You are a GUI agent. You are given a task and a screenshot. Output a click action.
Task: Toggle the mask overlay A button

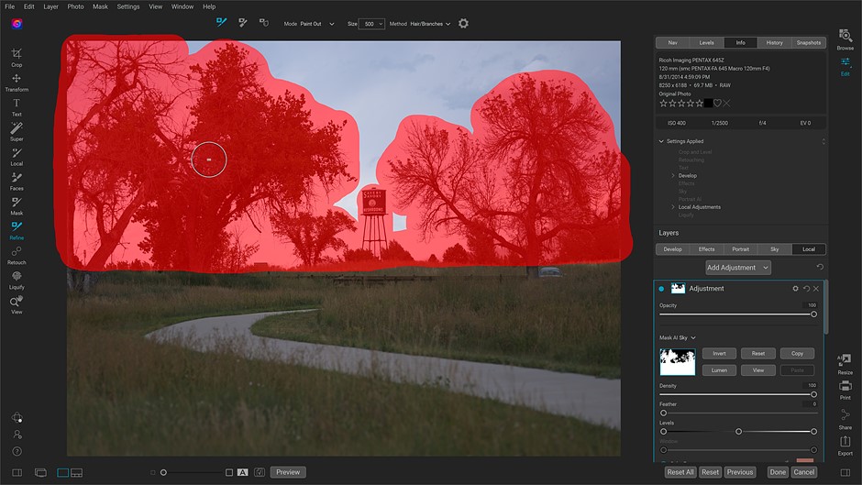[242, 472]
